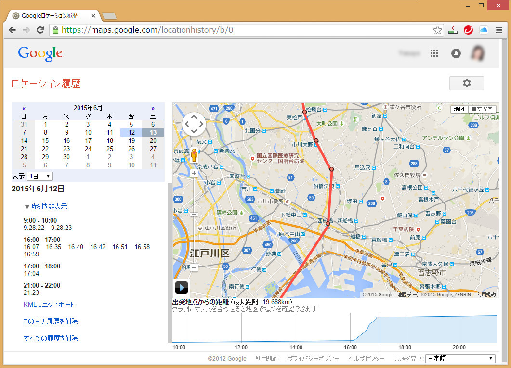Click the 16:58 timestamp
The image size is (511, 368).
point(142,247)
